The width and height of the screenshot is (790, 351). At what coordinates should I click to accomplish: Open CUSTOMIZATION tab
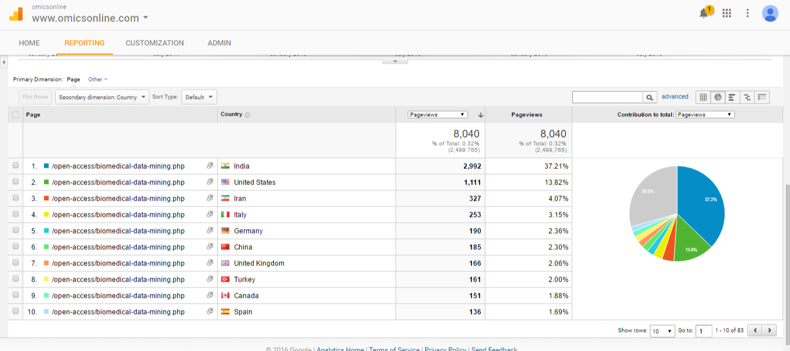[155, 43]
